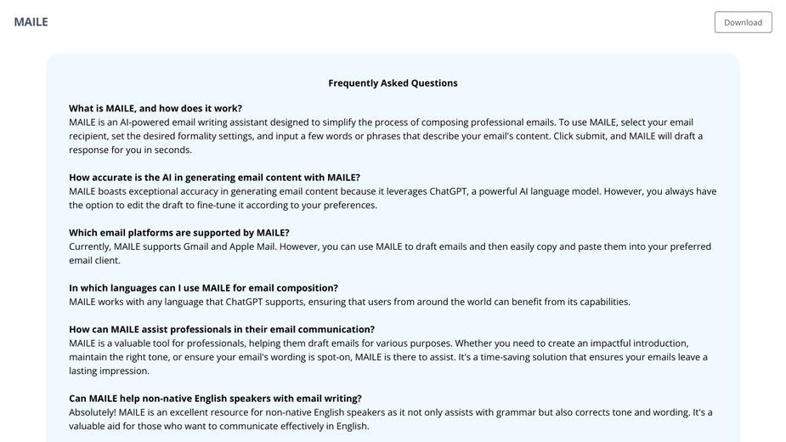Click the answer mentioning Gmail and Apple Mail
Screen dimensions: 786x442
point(390,253)
